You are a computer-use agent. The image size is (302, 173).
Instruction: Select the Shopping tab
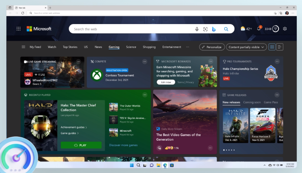tap(149, 47)
